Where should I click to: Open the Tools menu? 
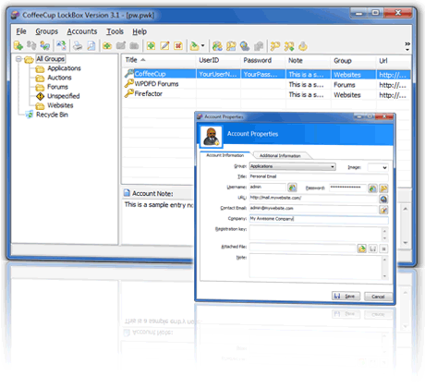(115, 31)
